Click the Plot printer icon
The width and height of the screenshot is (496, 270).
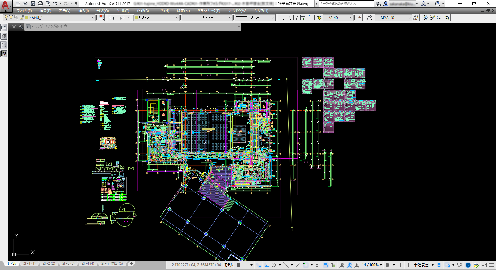click(x=40, y=4)
